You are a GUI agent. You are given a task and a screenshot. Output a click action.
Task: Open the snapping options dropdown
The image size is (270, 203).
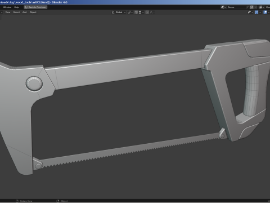[141, 12]
